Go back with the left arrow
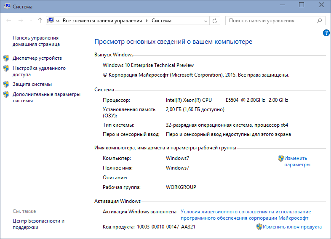 pos(9,21)
